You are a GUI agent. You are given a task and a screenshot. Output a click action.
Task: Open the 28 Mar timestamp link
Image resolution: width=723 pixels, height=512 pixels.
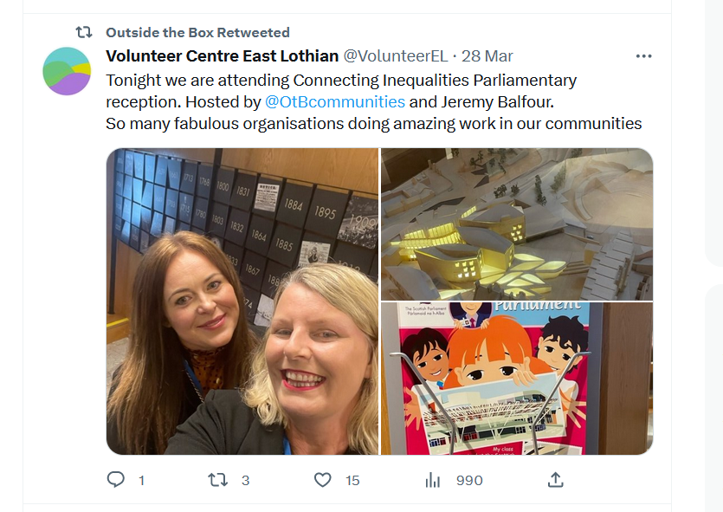pyautogui.click(x=487, y=55)
